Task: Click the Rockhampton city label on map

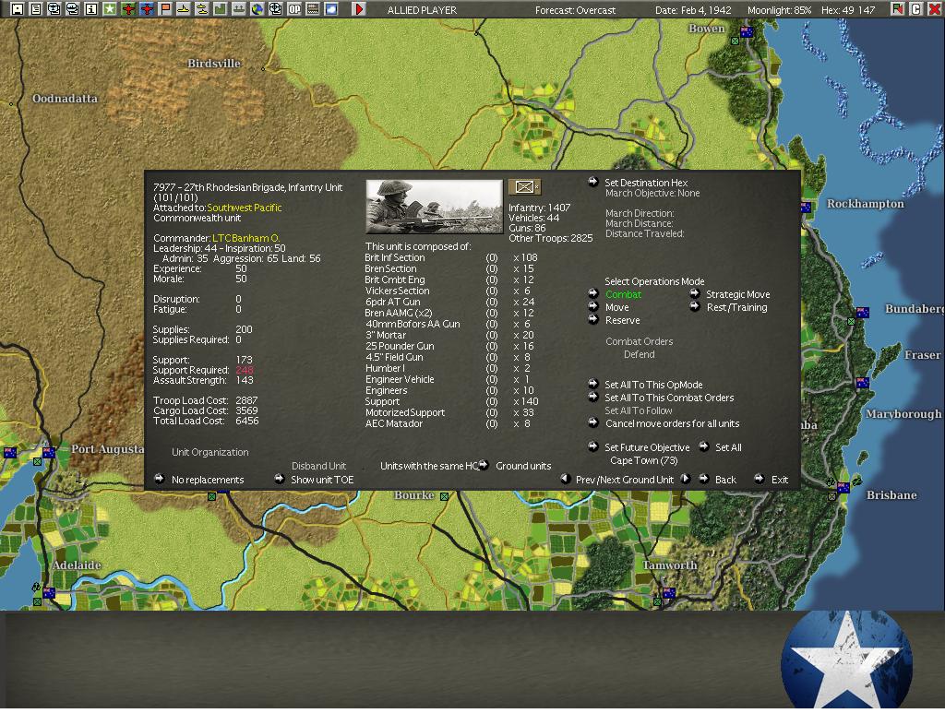Action: pos(865,204)
